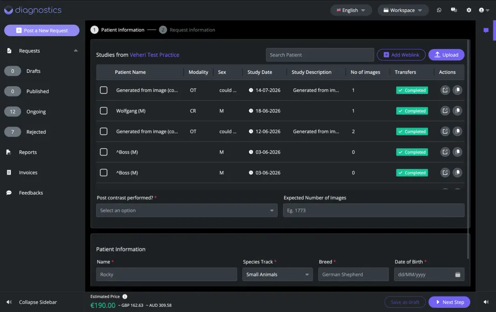Open the Workspace dropdown
The width and height of the screenshot is (496, 312).
click(x=402, y=10)
